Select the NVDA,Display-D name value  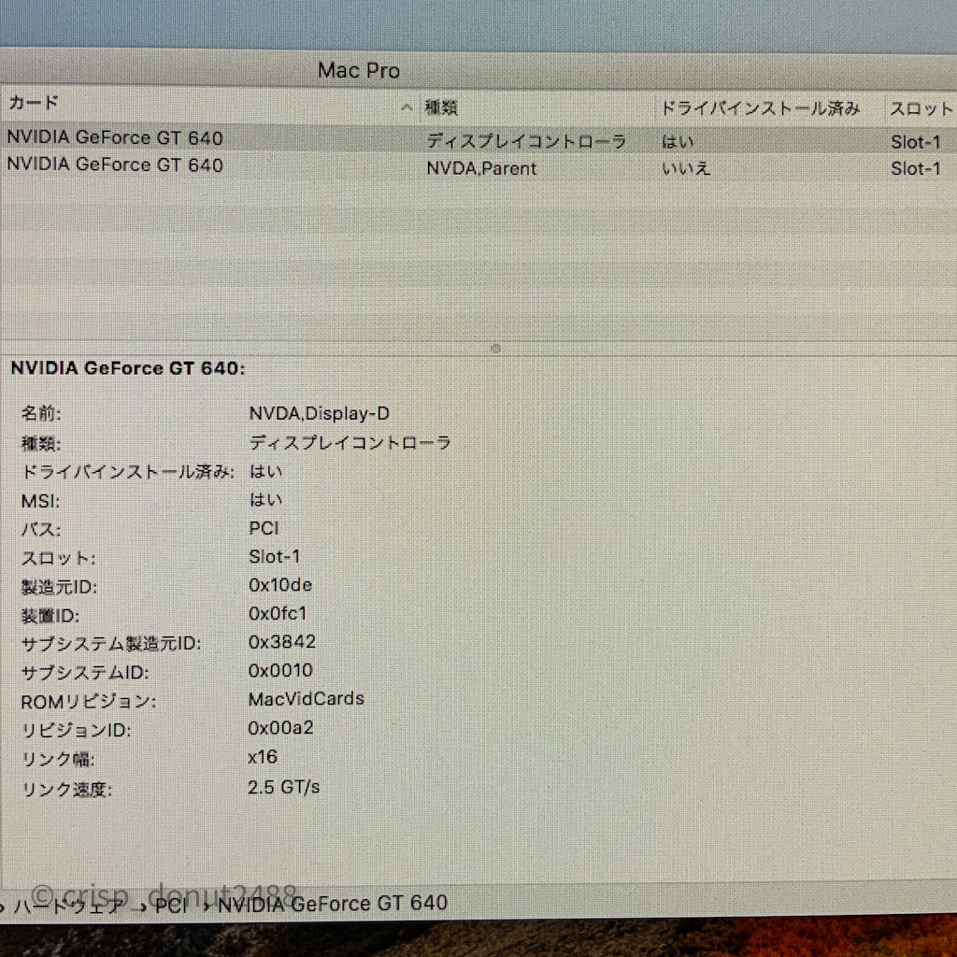click(319, 413)
